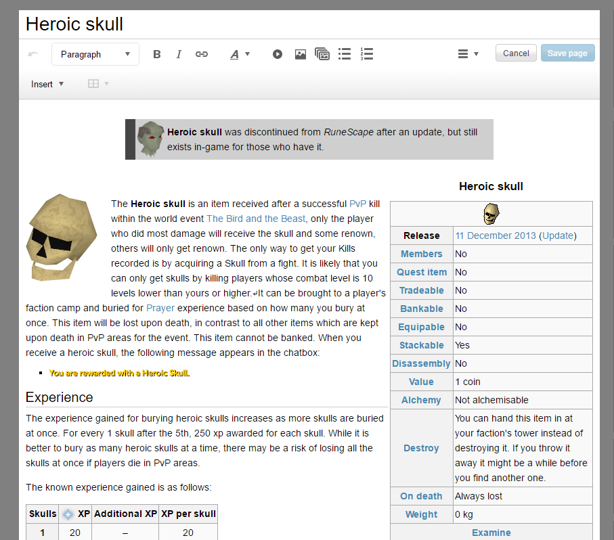The image size is (614, 540).
Task: Select the Skulls column header
Action: tap(43, 514)
